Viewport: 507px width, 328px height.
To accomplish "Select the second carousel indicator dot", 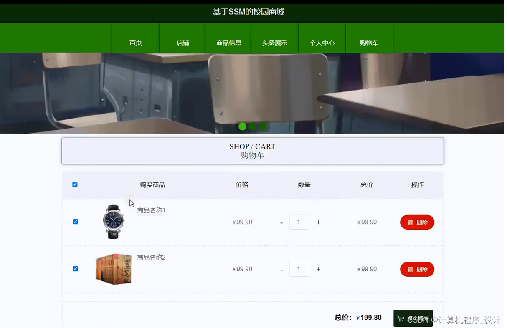I will click(253, 126).
